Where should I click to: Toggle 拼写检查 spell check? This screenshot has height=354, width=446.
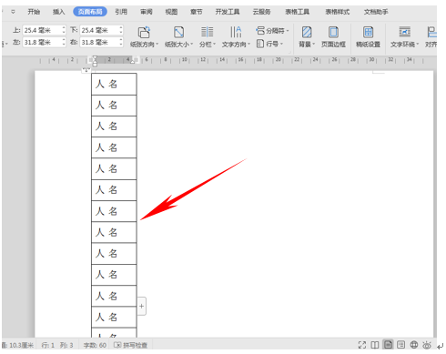(130, 345)
